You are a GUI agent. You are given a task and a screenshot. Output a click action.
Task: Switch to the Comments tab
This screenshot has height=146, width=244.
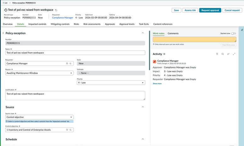pyautogui.click(x=173, y=33)
